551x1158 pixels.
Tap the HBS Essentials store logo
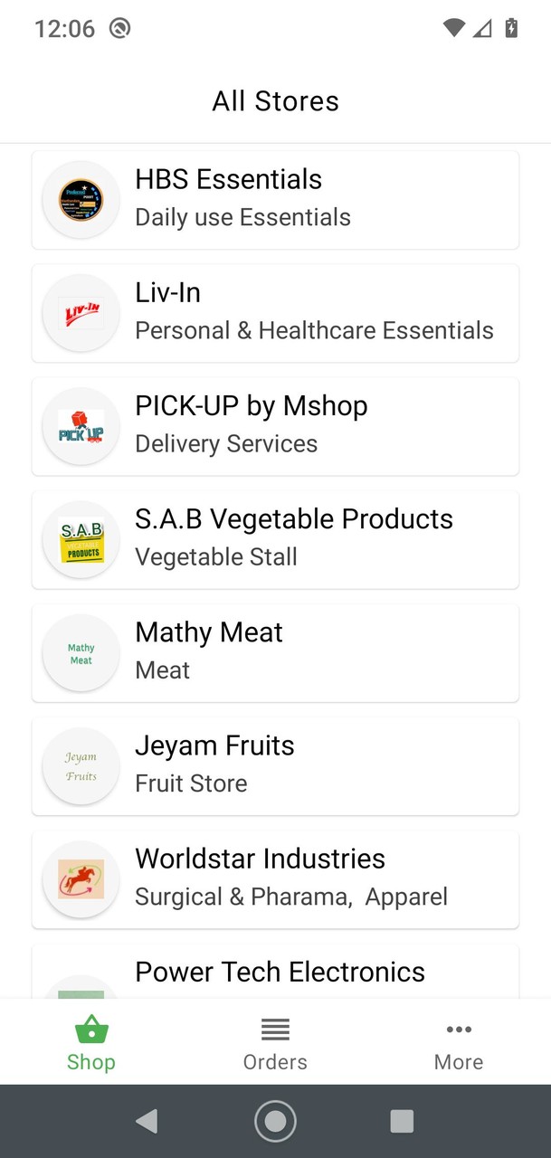click(x=81, y=200)
